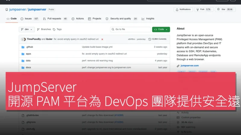Fork the repository
The image size is (241, 135).
coord(204,10)
